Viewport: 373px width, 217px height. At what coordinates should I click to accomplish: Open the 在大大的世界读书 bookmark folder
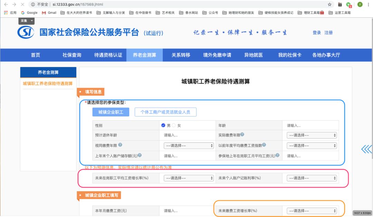tap(76, 12)
